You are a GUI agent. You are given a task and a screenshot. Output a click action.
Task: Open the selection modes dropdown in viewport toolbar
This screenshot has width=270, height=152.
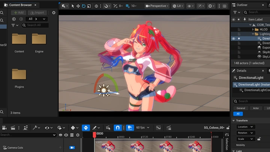click(65, 6)
